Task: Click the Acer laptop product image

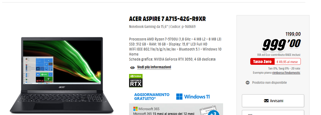Action: click(62, 75)
